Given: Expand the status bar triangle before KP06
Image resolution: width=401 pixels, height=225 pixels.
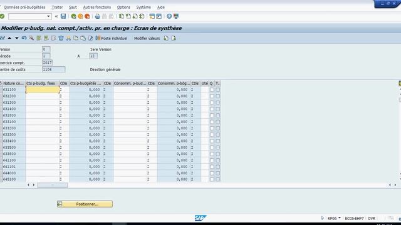Looking at the screenshot, I should click(322, 218).
